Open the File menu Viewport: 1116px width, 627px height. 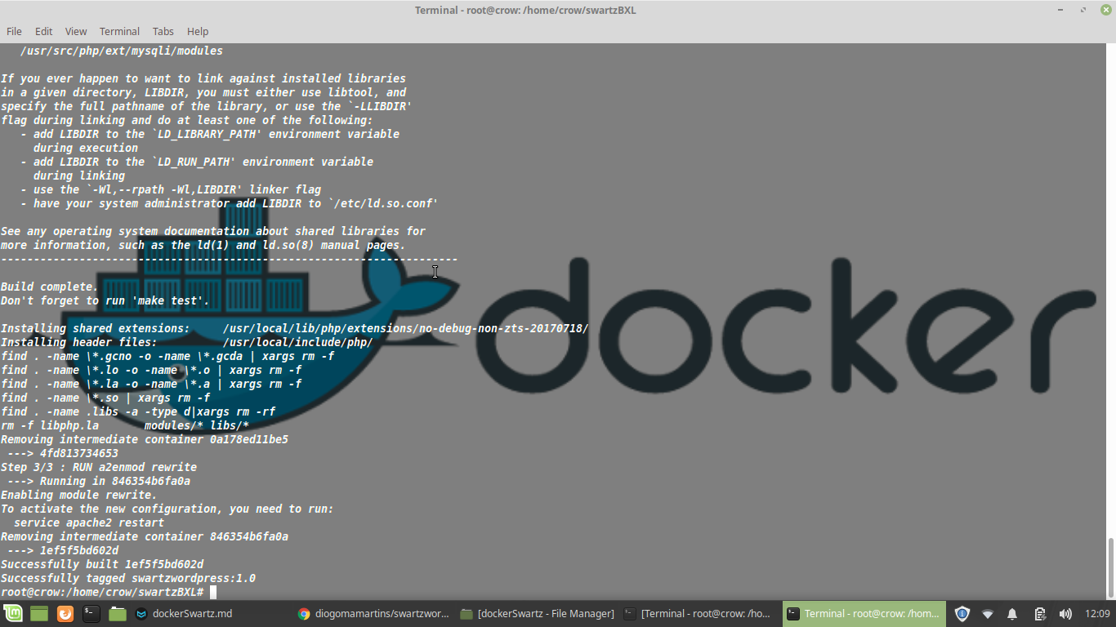[14, 31]
